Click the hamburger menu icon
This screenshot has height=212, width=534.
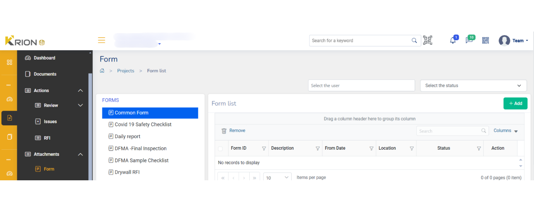coord(101,40)
